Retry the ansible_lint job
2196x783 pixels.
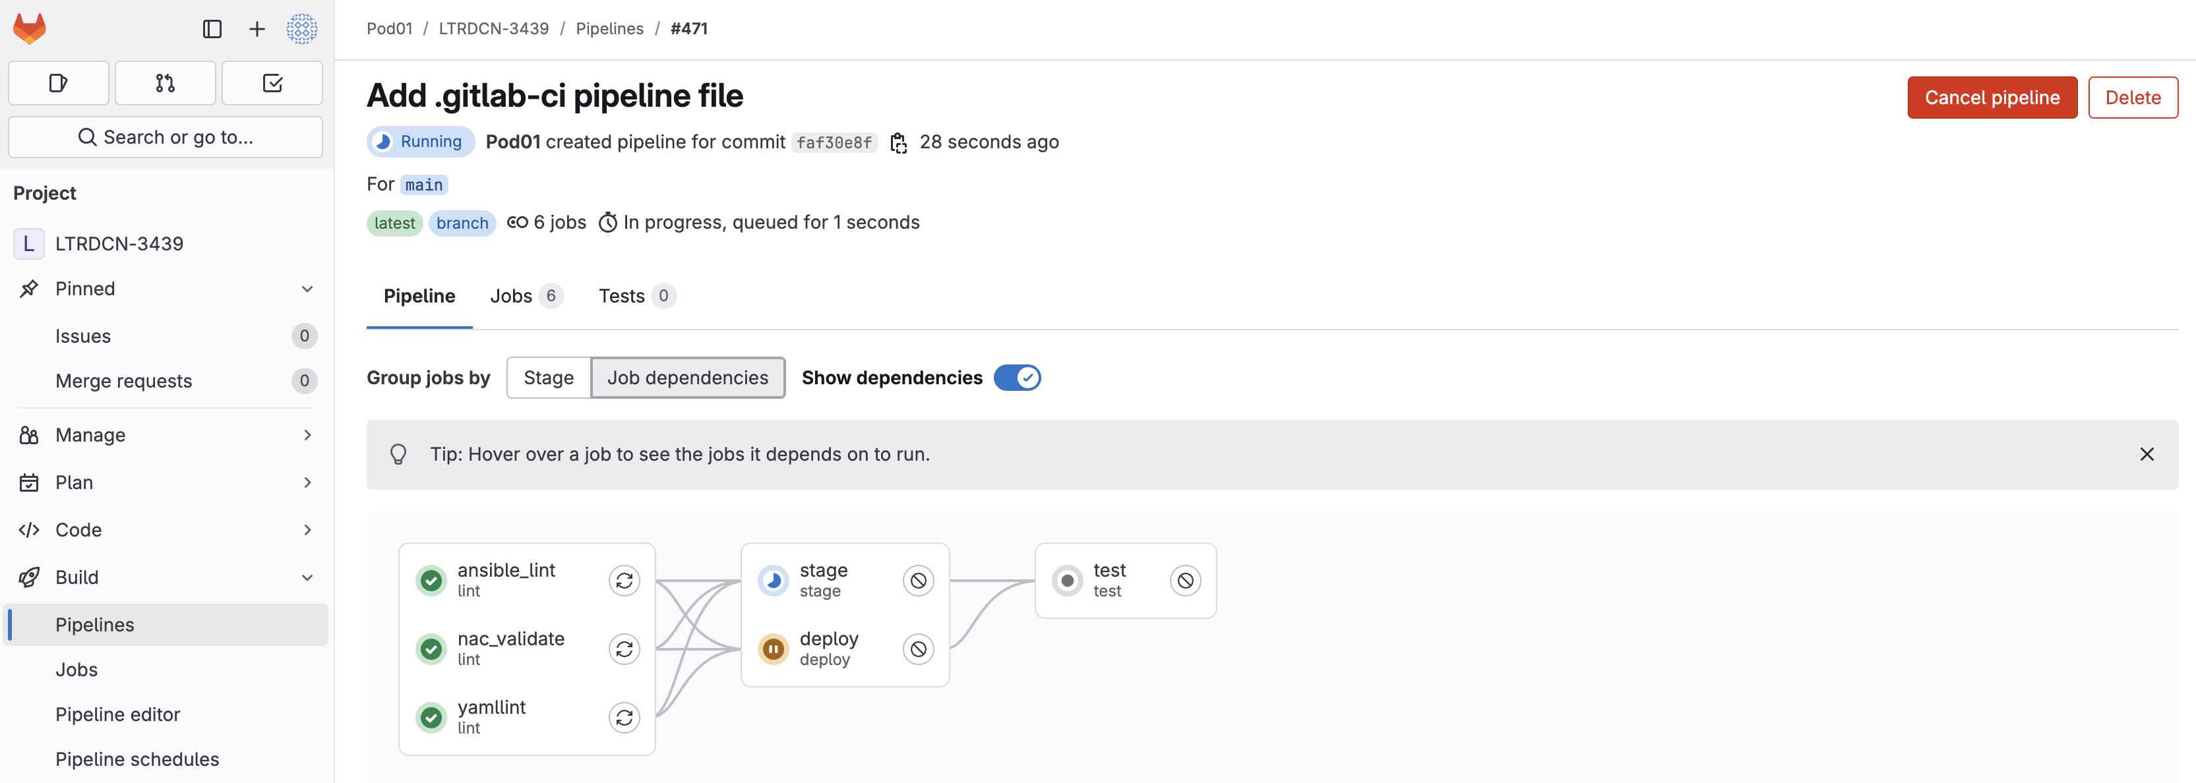point(624,581)
